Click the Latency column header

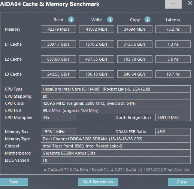coord(173,20)
